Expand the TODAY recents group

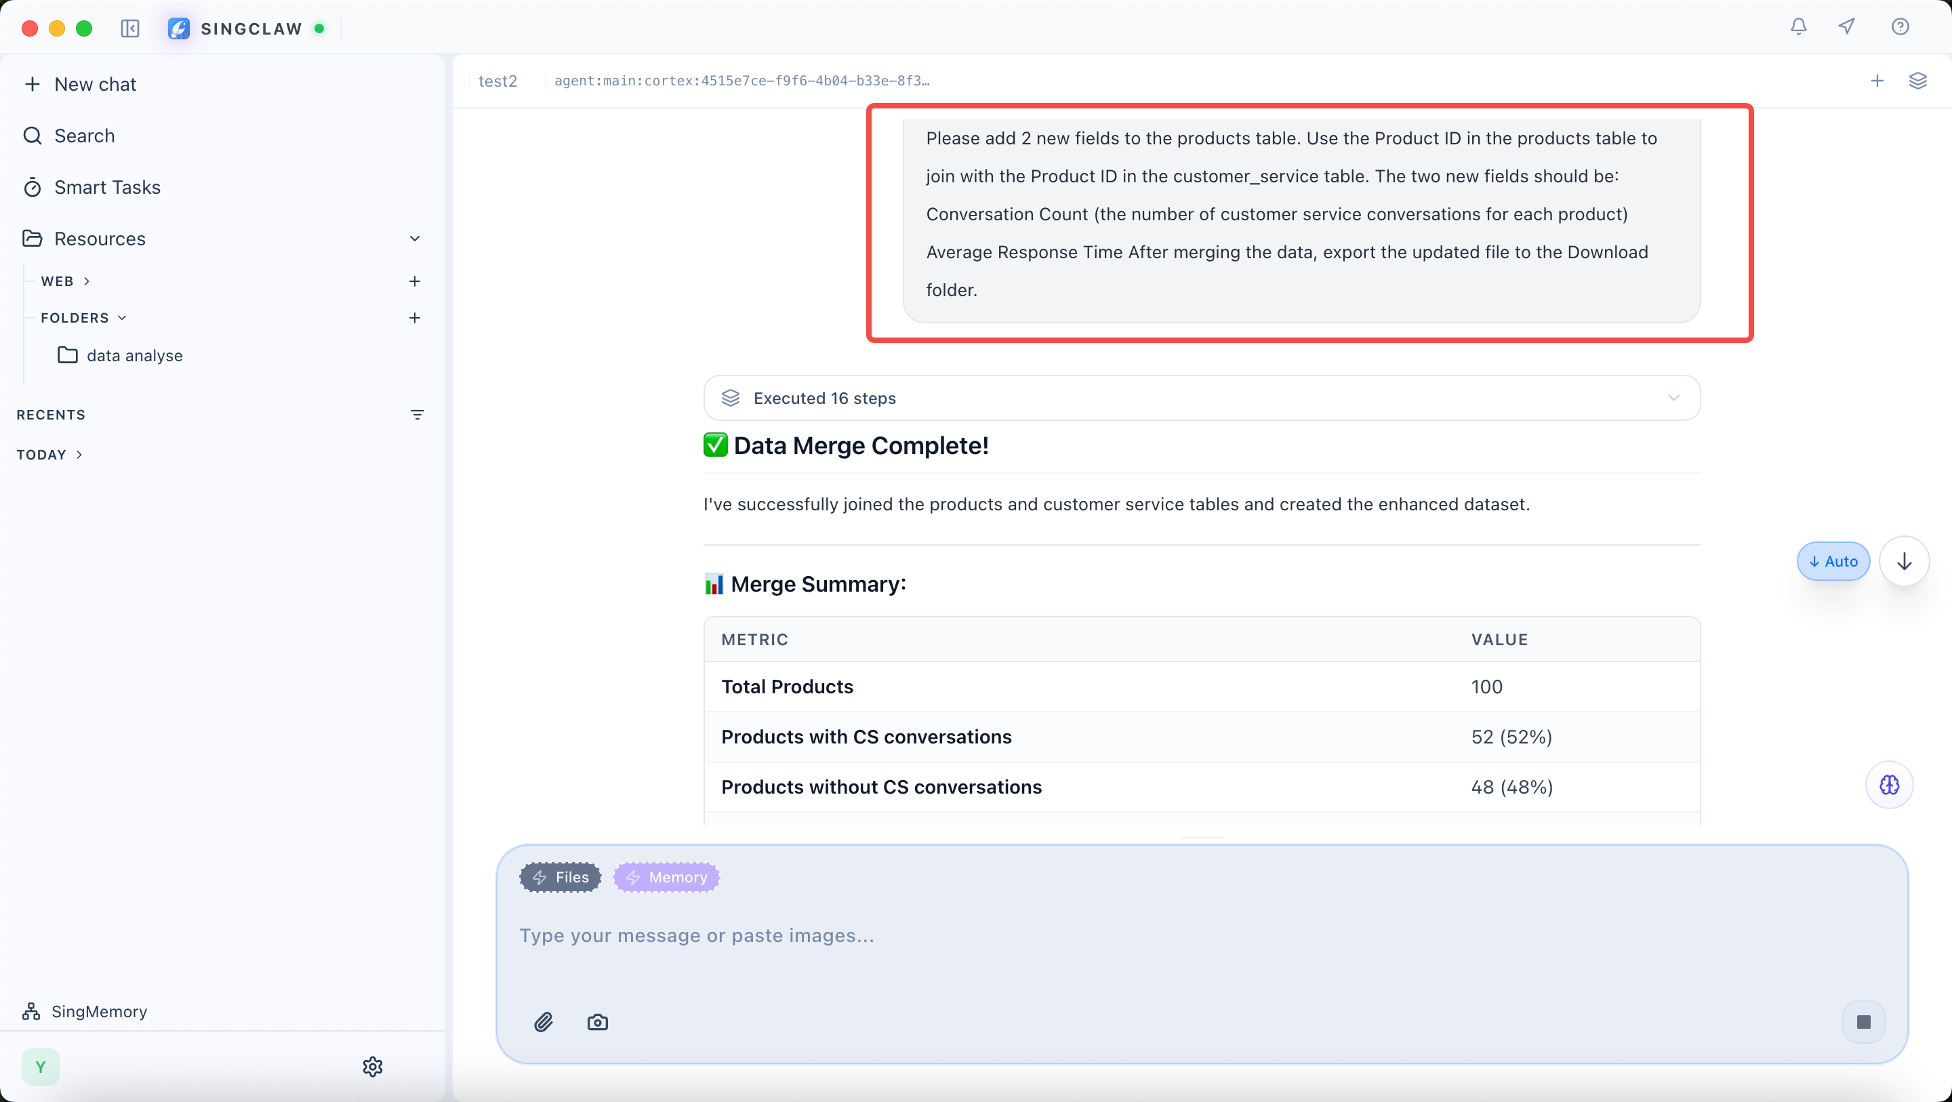[x=49, y=455]
